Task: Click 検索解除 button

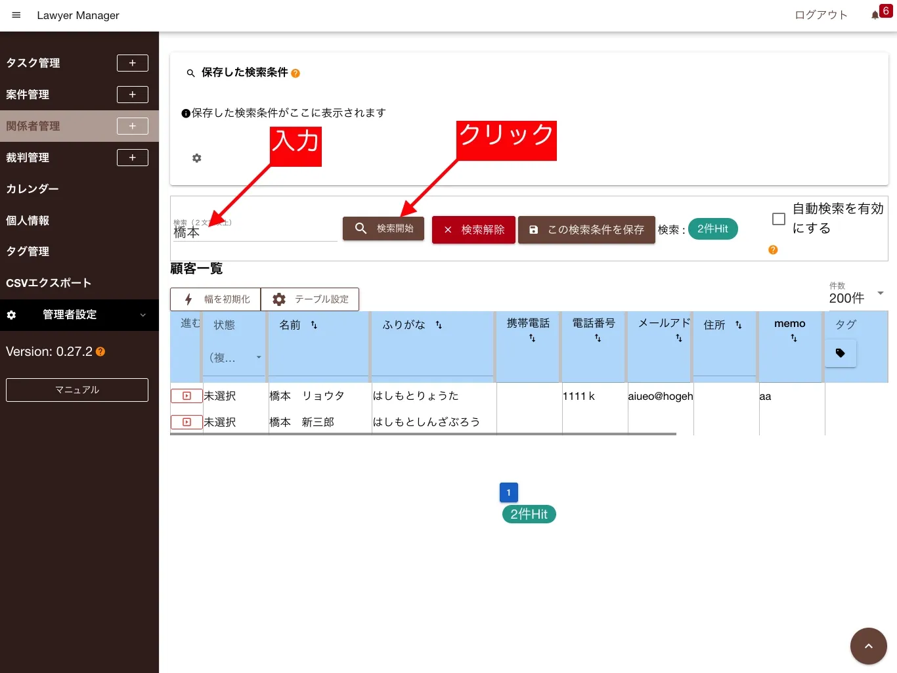Action: (x=473, y=230)
